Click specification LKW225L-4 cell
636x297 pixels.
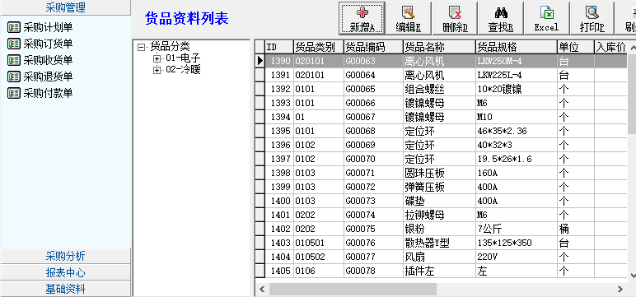click(517, 76)
